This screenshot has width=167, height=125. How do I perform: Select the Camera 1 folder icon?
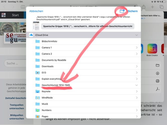(38, 47)
